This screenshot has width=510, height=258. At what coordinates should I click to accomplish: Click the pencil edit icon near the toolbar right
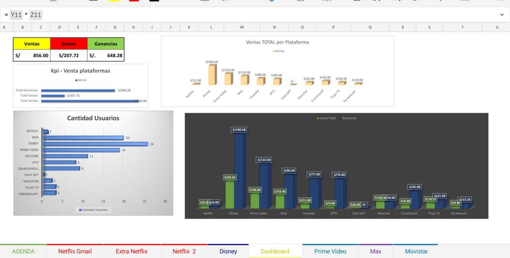click(440, 2)
